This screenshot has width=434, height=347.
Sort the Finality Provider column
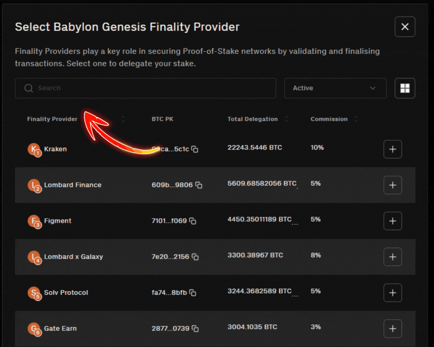(x=123, y=119)
